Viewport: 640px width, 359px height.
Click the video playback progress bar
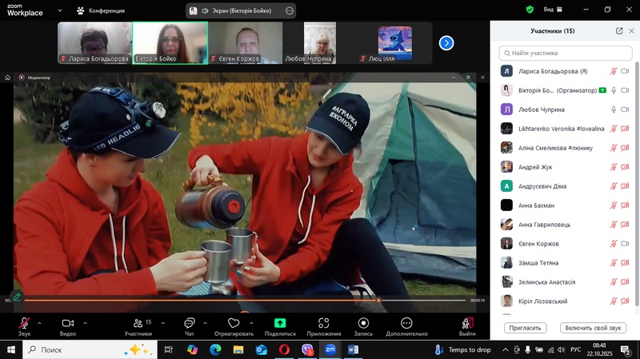(240, 301)
